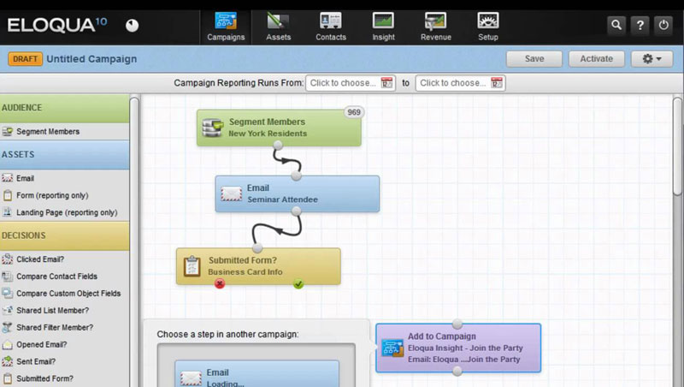The height and width of the screenshot is (387, 684).
Task: Click the Add to Campaign node
Action: click(x=458, y=348)
